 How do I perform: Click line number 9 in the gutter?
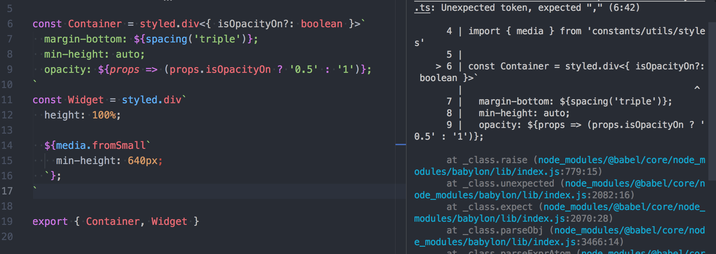coord(10,69)
